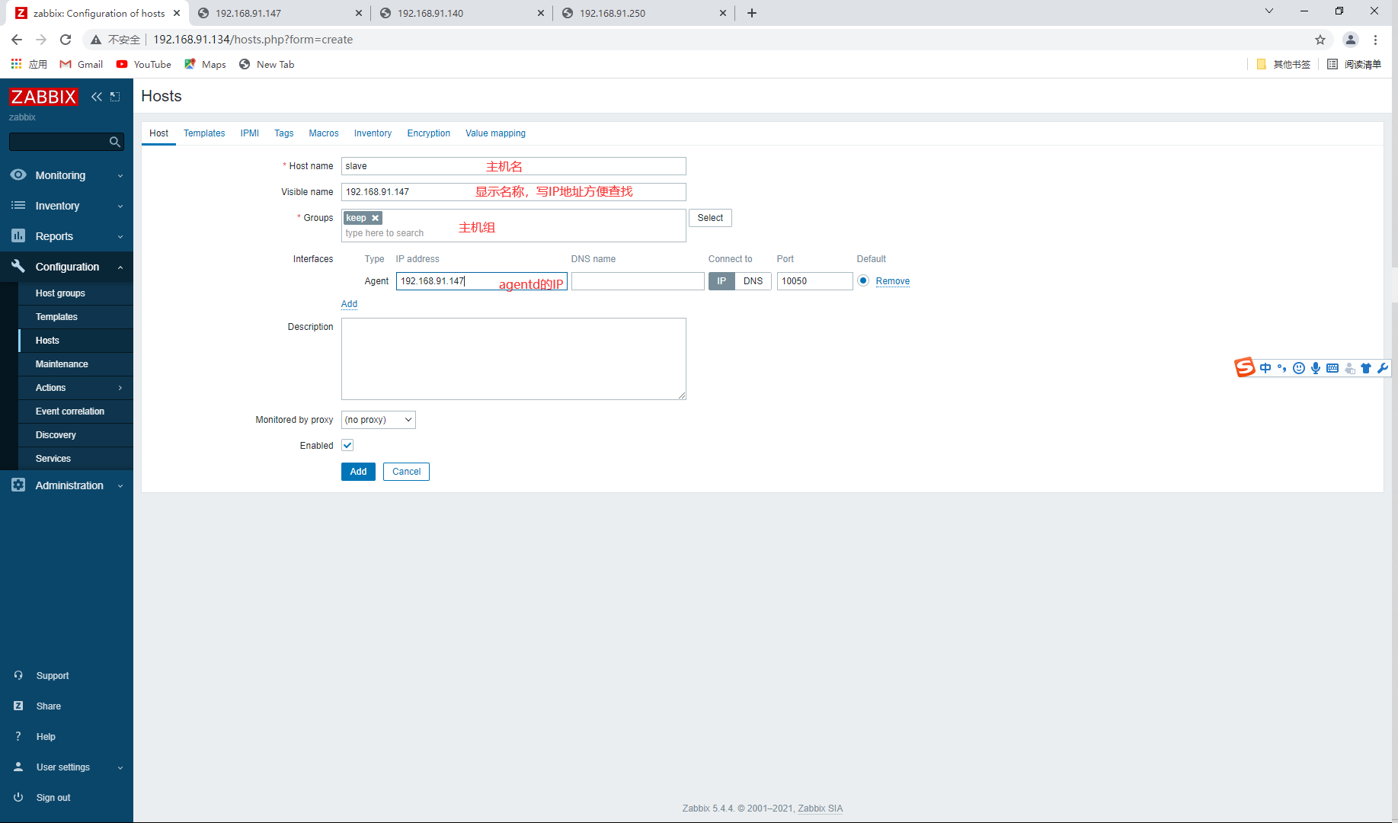Click the Support headset icon
Image resolution: width=1398 pixels, height=823 pixels.
(x=18, y=675)
